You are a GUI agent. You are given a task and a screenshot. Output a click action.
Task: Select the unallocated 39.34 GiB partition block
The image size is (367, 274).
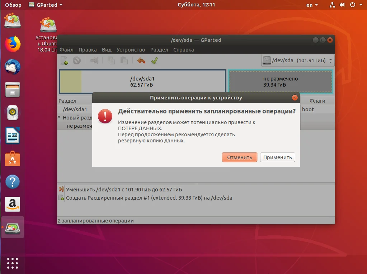tap(281, 82)
